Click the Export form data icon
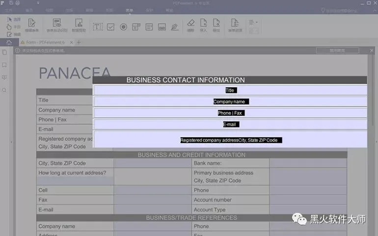The image size is (378, 236). click(x=216, y=26)
